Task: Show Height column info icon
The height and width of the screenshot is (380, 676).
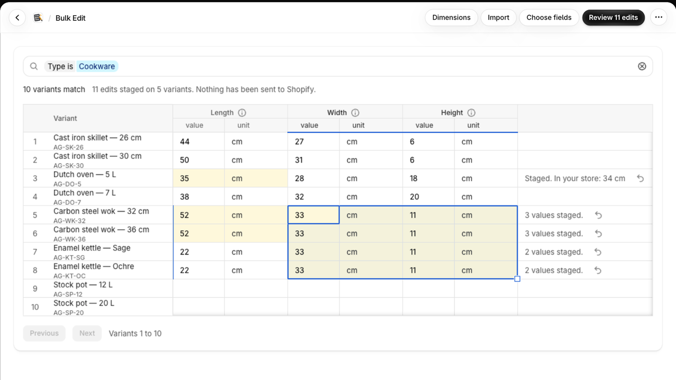Action: pos(472,113)
